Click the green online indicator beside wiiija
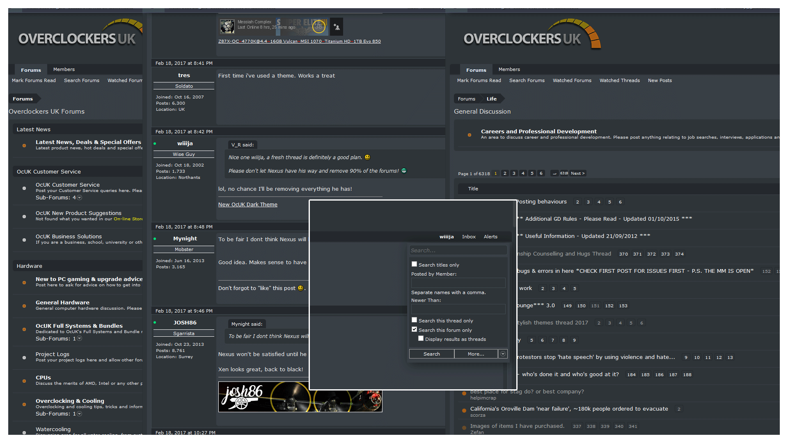 click(x=154, y=143)
